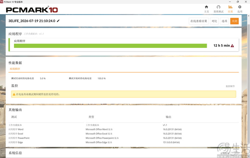Click the 5.0 % end battery value
The width and height of the screenshot is (250, 158).
click(43, 79)
